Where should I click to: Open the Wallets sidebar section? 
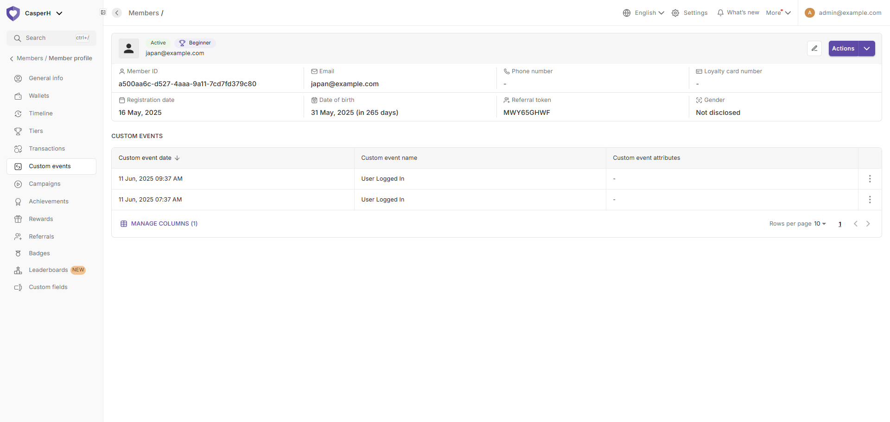39,96
